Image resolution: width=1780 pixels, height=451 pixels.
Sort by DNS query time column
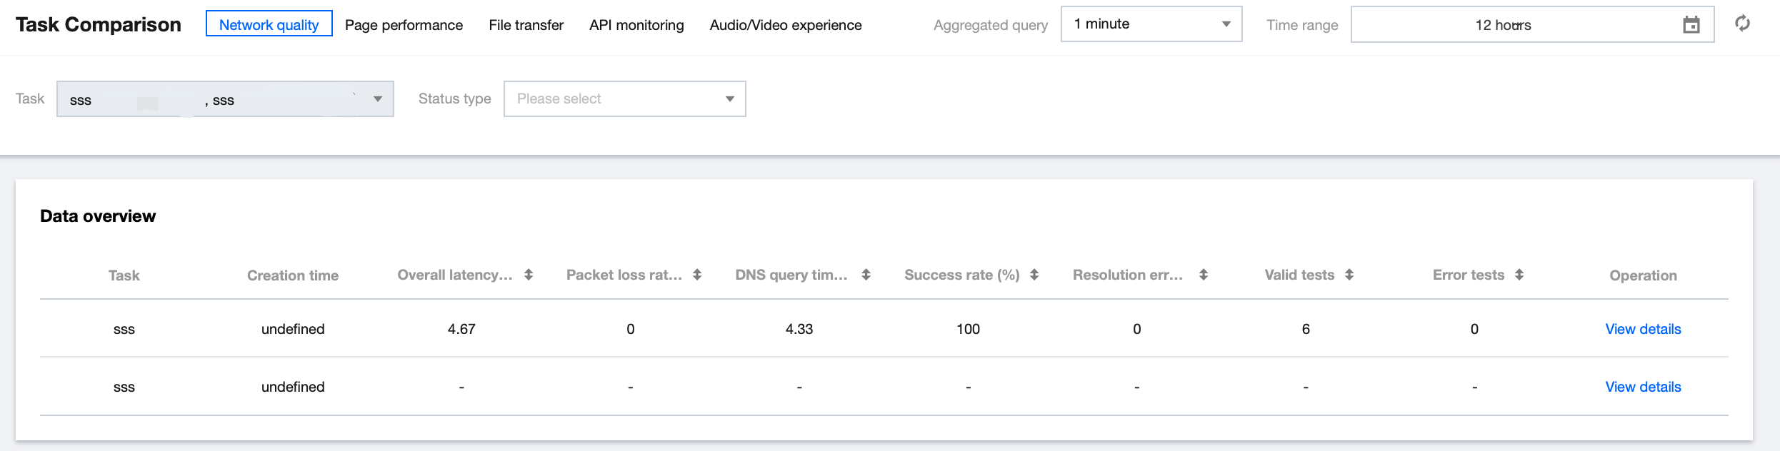(866, 275)
